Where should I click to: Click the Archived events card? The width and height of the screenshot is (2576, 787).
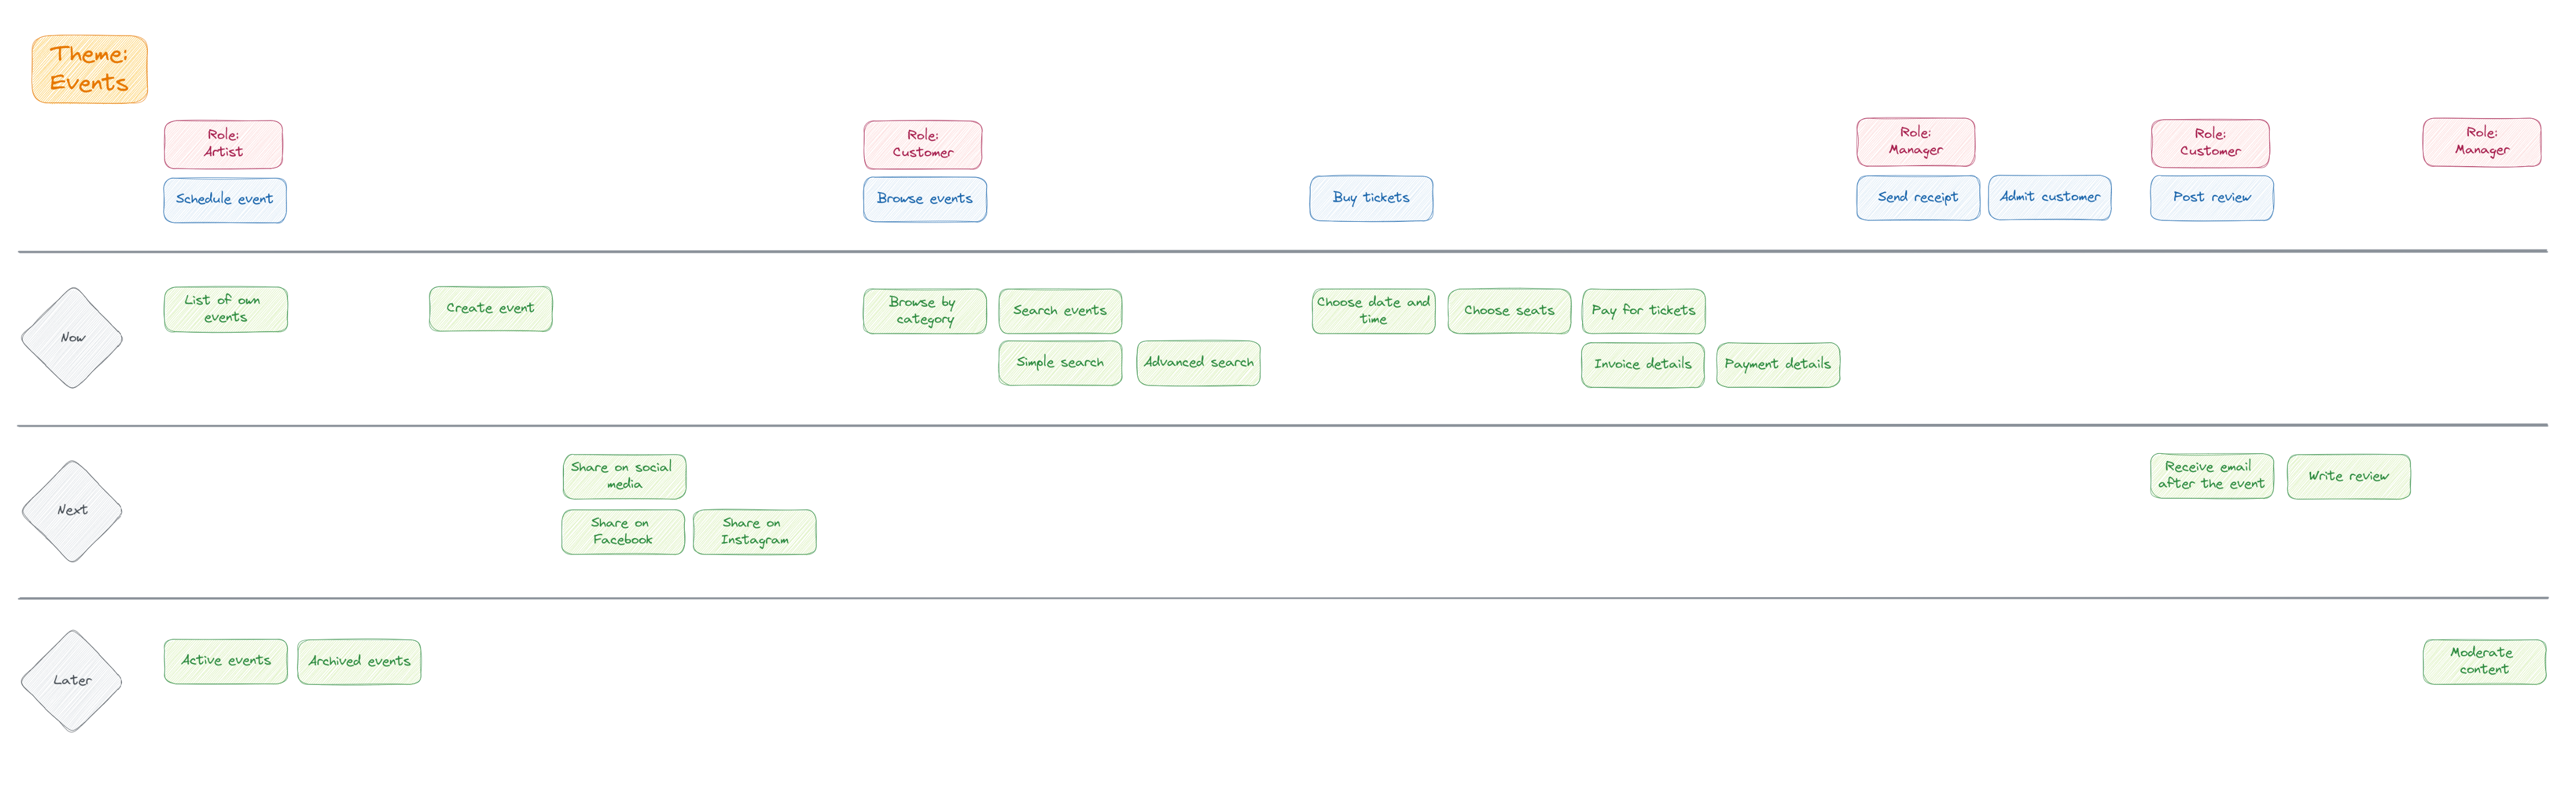pos(359,662)
